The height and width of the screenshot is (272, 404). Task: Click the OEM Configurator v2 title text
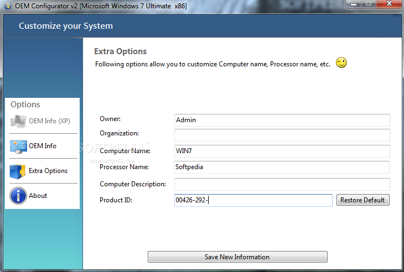coord(101,6)
